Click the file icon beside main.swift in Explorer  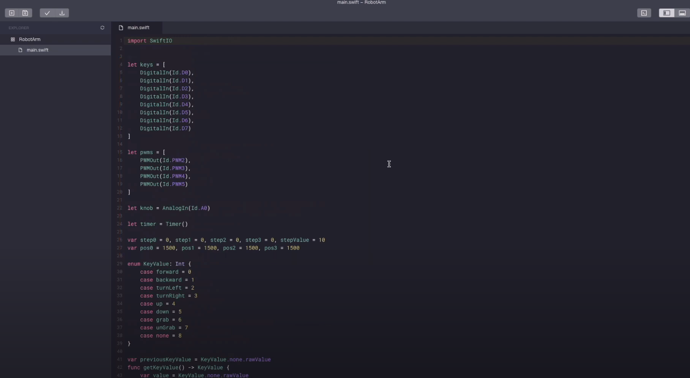tap(20, 50)
